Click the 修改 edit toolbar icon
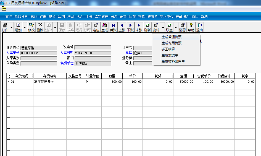261x156 pixels. point(31,27)
